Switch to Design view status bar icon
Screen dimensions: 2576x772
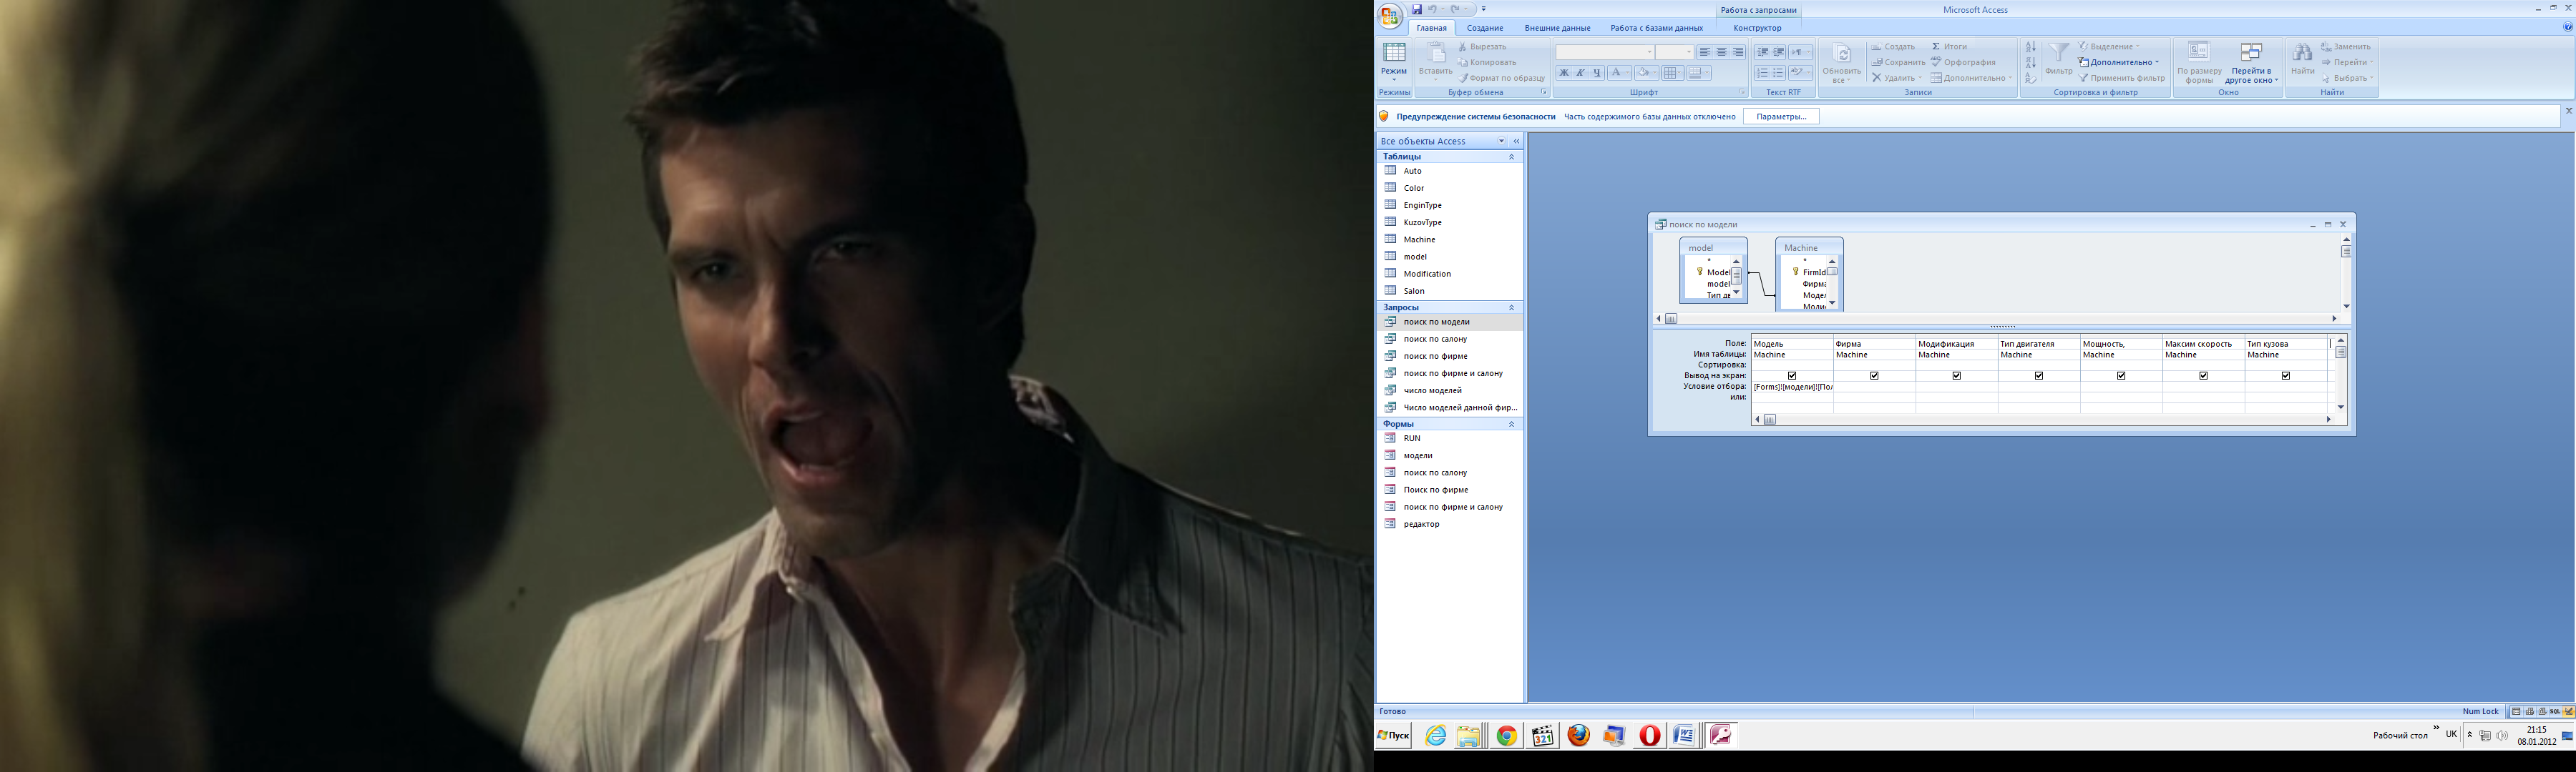tap(2569, 711)
